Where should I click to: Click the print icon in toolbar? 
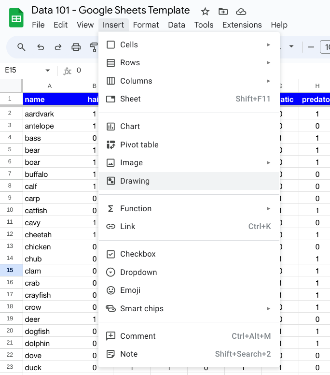76,47
